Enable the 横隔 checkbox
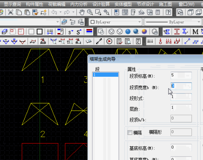203x160 pixels. coord(130,132)
